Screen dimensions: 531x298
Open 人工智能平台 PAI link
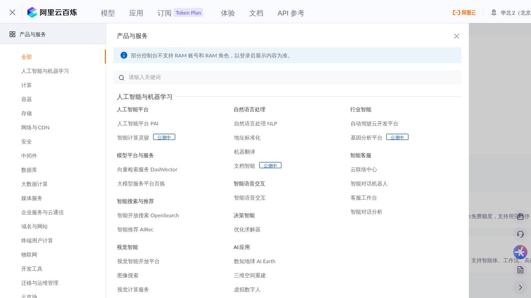coord(138,124)
